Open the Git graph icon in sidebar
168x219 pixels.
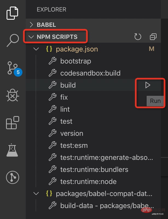(12, 177)
